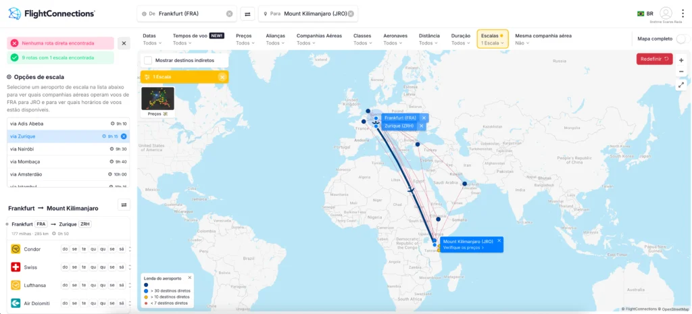Viewport: 692px width, 314px height.
Task: Open the Datas filter dropdown
Action: coord(152,39)
